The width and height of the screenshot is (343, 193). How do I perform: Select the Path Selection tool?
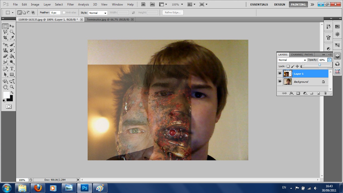pyautogui.click(x=5, y=75)
